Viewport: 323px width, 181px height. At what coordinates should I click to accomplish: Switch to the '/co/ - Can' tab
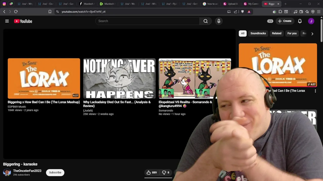coord(67,4)
